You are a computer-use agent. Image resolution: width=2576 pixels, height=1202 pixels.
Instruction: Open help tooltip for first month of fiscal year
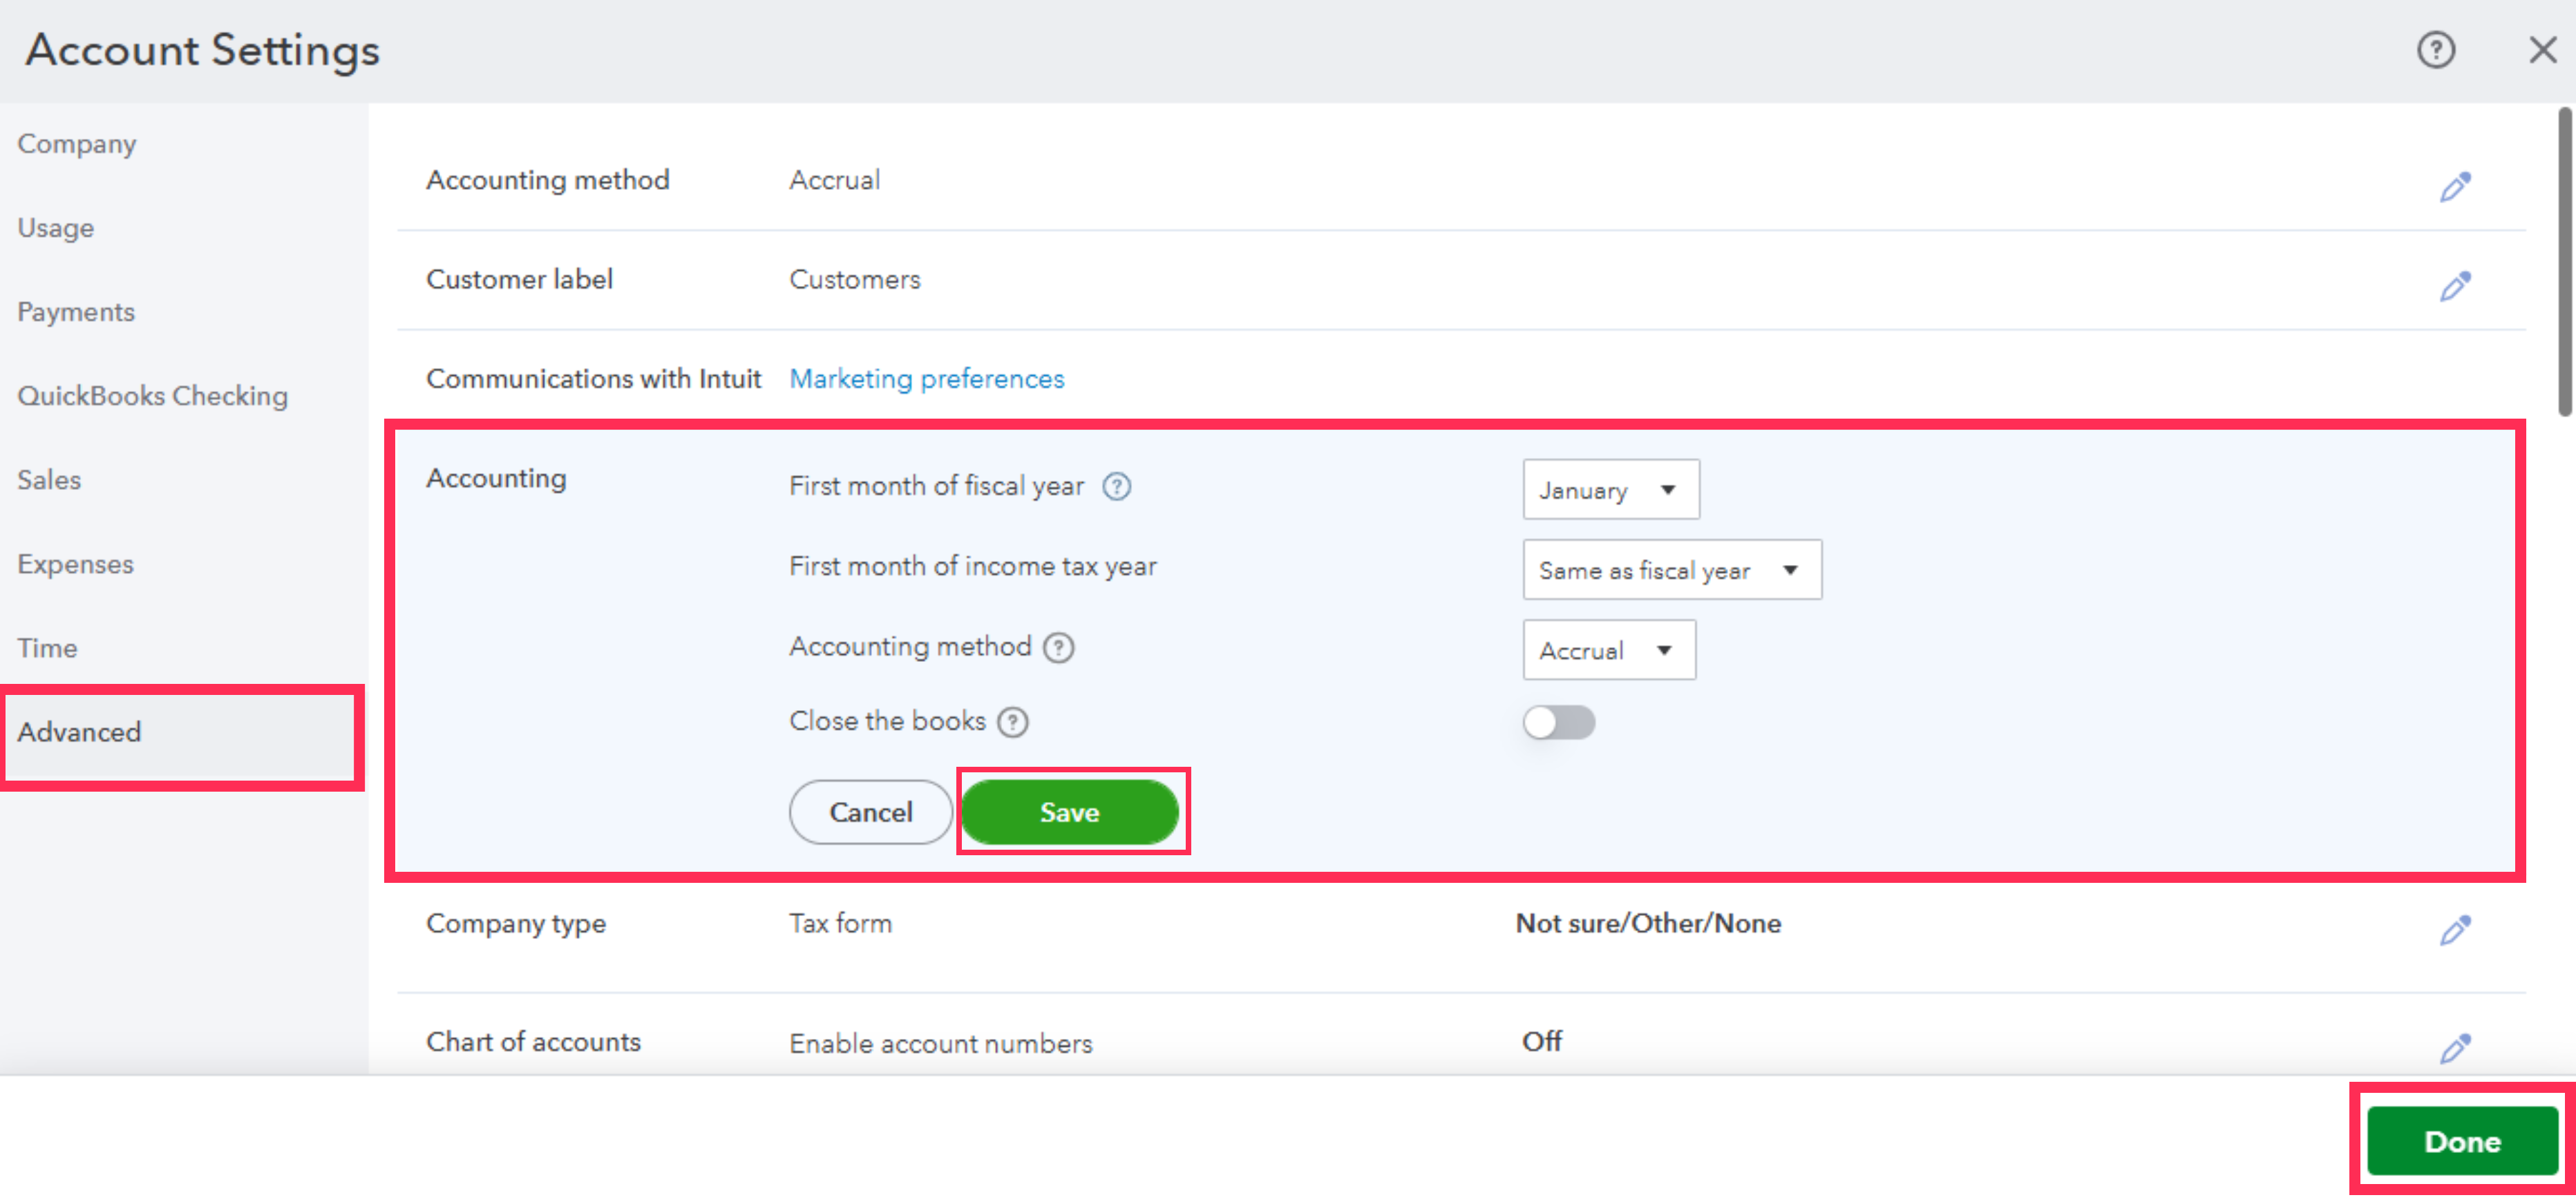(1116, 487)
